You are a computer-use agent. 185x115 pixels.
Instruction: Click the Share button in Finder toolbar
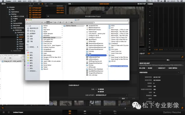pyautogui.click(x=66, y=22)
